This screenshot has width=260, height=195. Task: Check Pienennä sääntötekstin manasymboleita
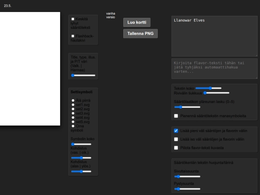176,116
